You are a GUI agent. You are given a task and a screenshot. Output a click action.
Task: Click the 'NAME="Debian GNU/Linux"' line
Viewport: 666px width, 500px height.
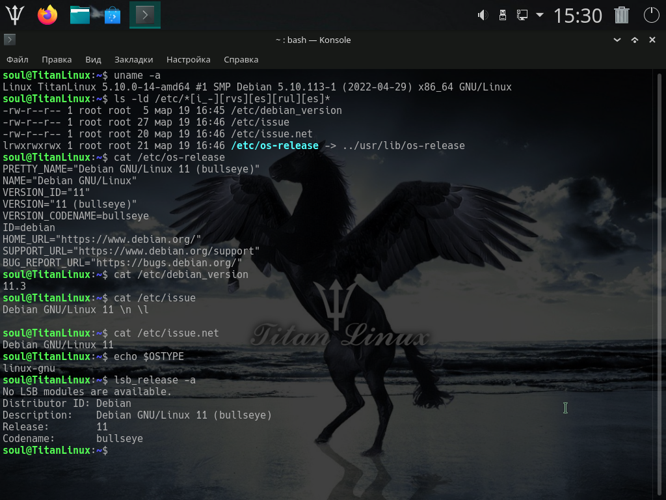(70, 181)
